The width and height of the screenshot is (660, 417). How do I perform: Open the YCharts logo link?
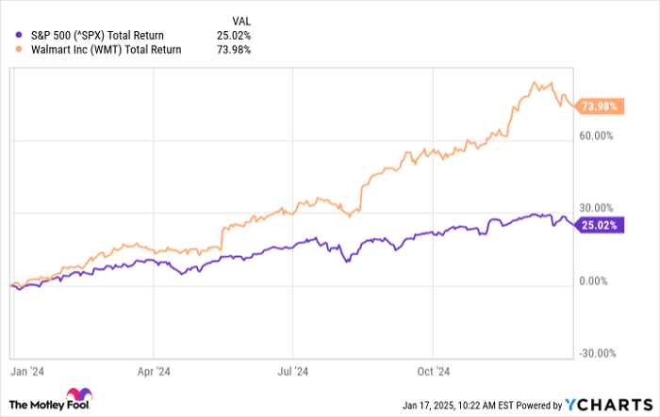[x=613, y=405]
